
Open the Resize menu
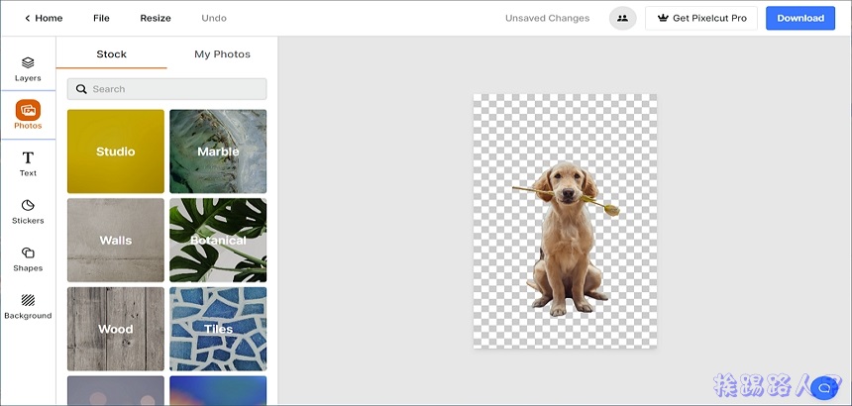pos(156,18)
